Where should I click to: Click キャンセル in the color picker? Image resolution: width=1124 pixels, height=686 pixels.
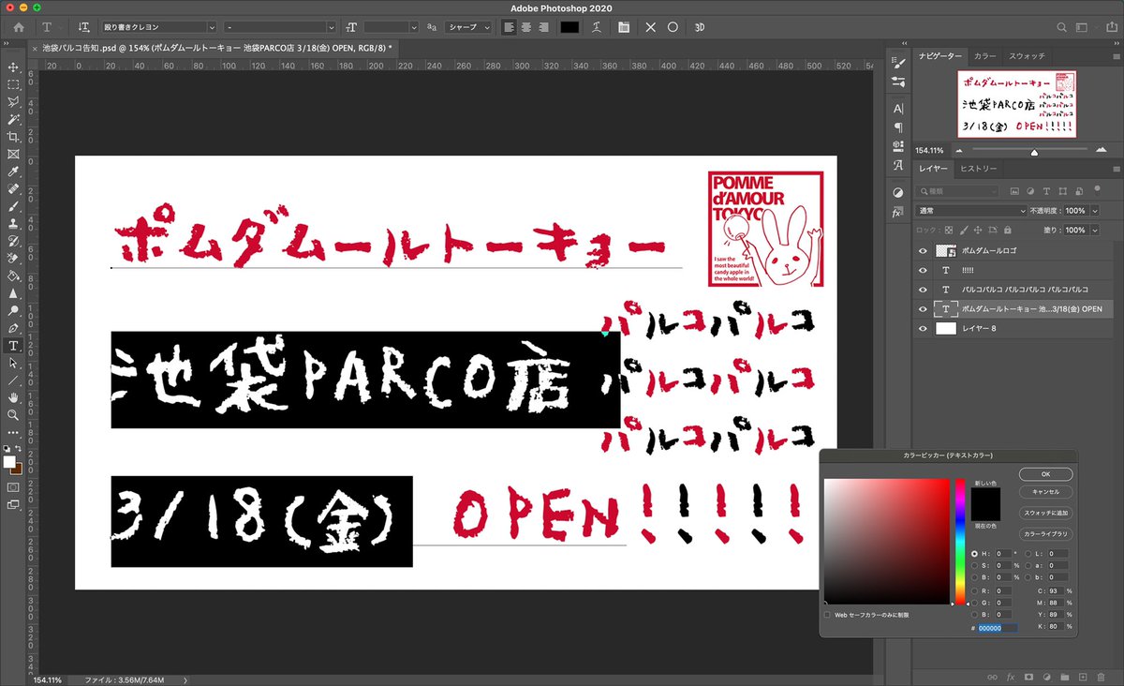[1045, 491]
